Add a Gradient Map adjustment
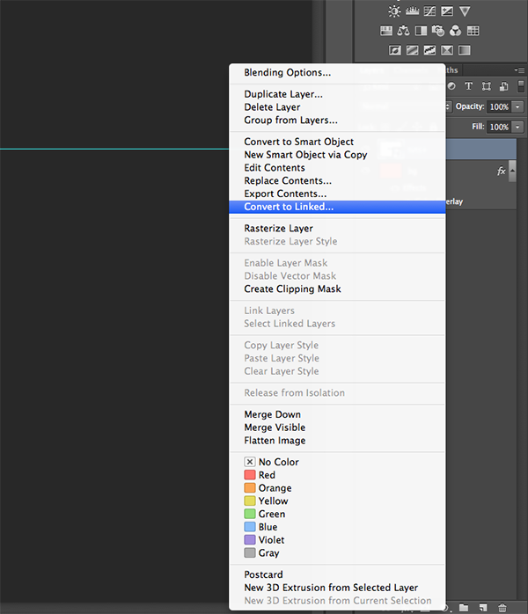528x614 pixels. click(464, 50)
